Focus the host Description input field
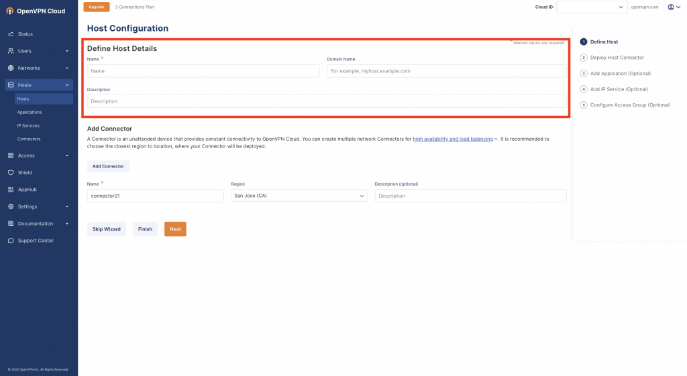The image size is (687, 376). pyautogui.click(x=327, y=101)
